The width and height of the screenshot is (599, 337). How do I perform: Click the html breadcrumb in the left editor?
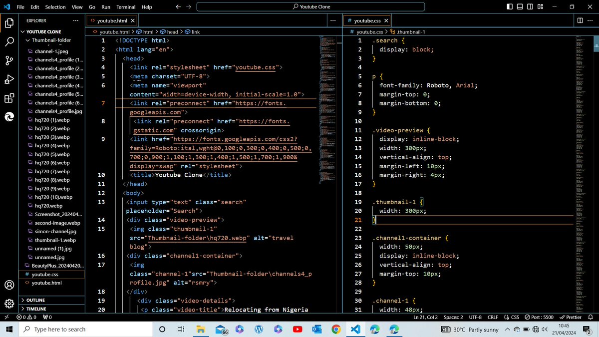(x=145, y=31)
